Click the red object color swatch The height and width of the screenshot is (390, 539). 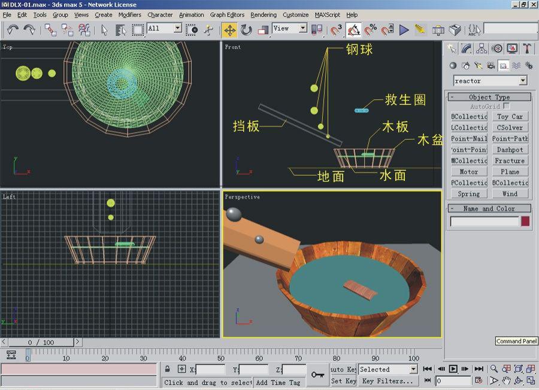click(x=525, y=222)
